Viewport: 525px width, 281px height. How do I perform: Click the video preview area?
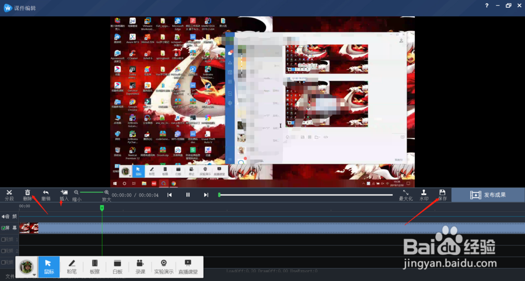[262, 102]
